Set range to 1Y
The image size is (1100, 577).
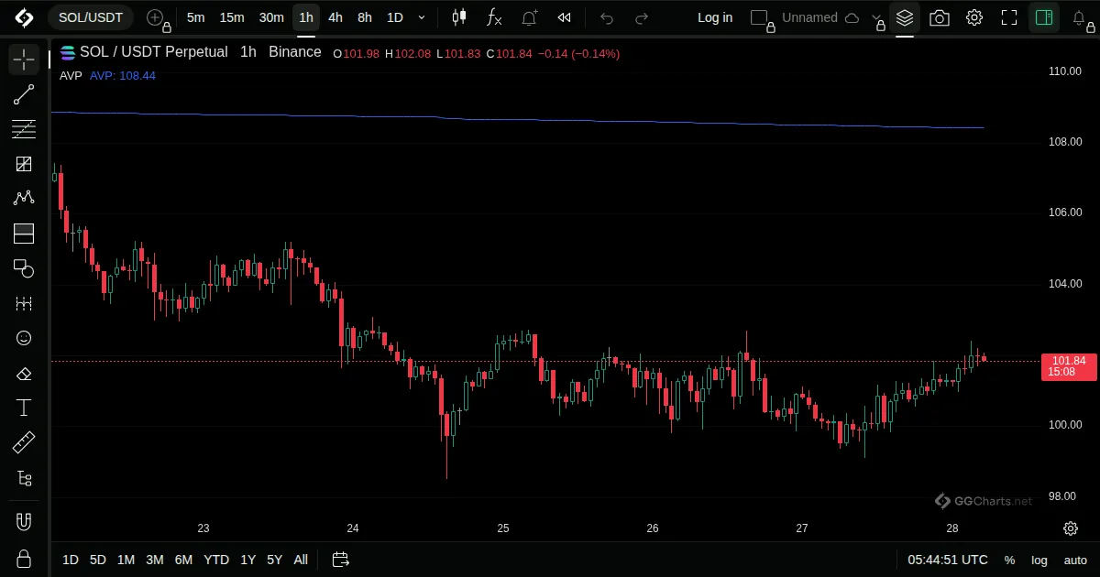tap(247, 560)
